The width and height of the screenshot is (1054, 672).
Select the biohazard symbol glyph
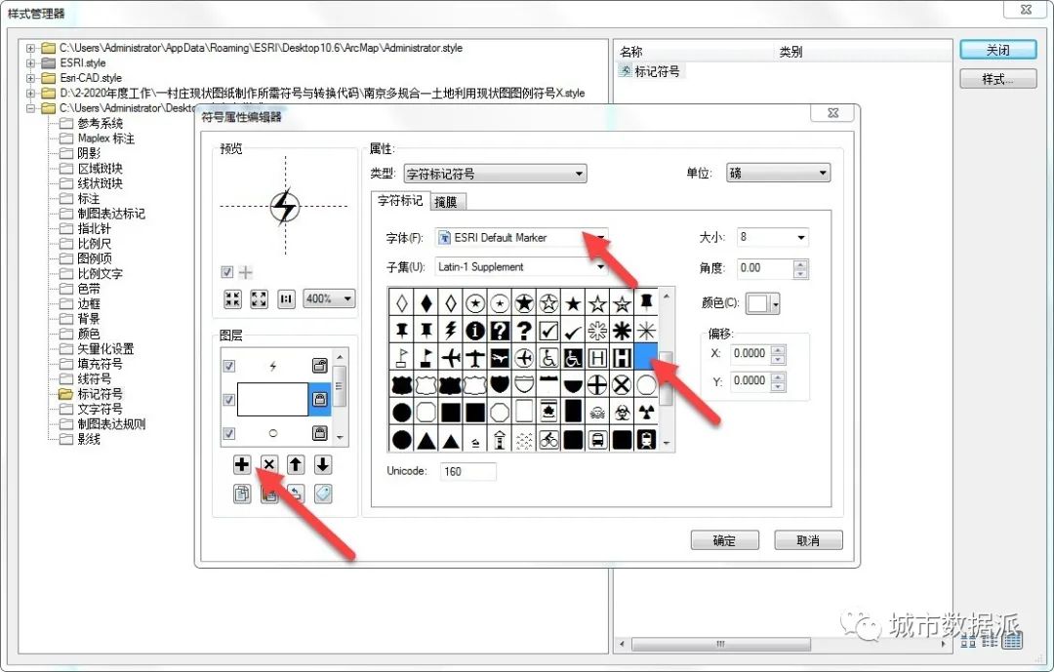(622, 412)
